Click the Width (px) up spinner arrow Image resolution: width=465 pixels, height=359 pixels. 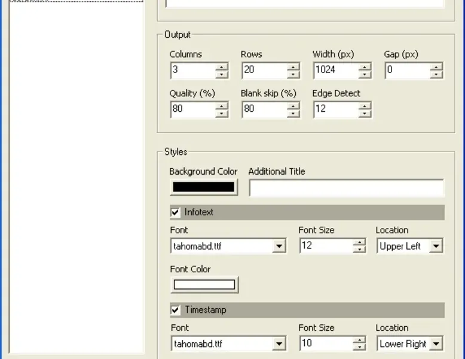(x=365, y=66)
